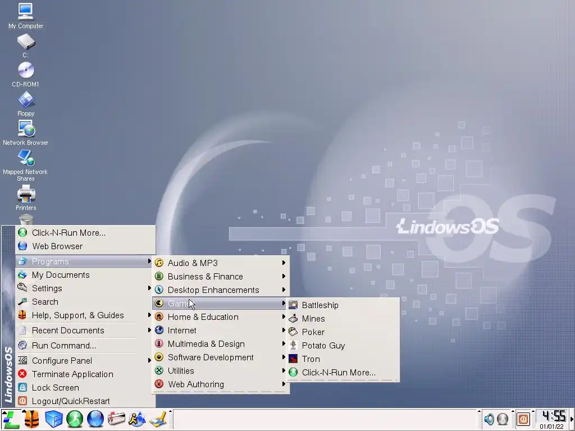Click the Potato Guy icon
This screenshot has height=431, width=575.
click(293, 345)
